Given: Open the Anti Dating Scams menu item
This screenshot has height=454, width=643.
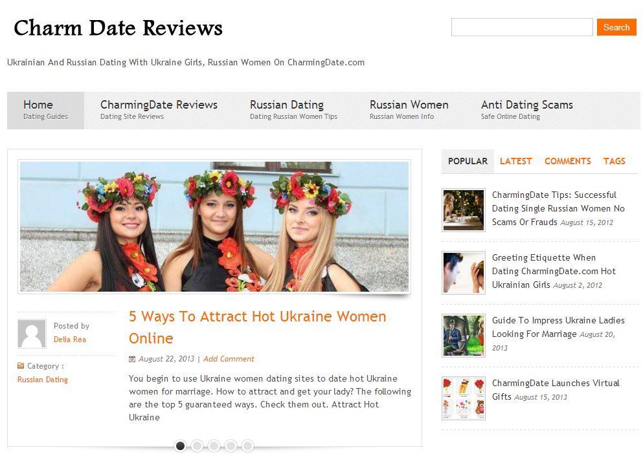Looking at the screenshot, I should (526, 110).
